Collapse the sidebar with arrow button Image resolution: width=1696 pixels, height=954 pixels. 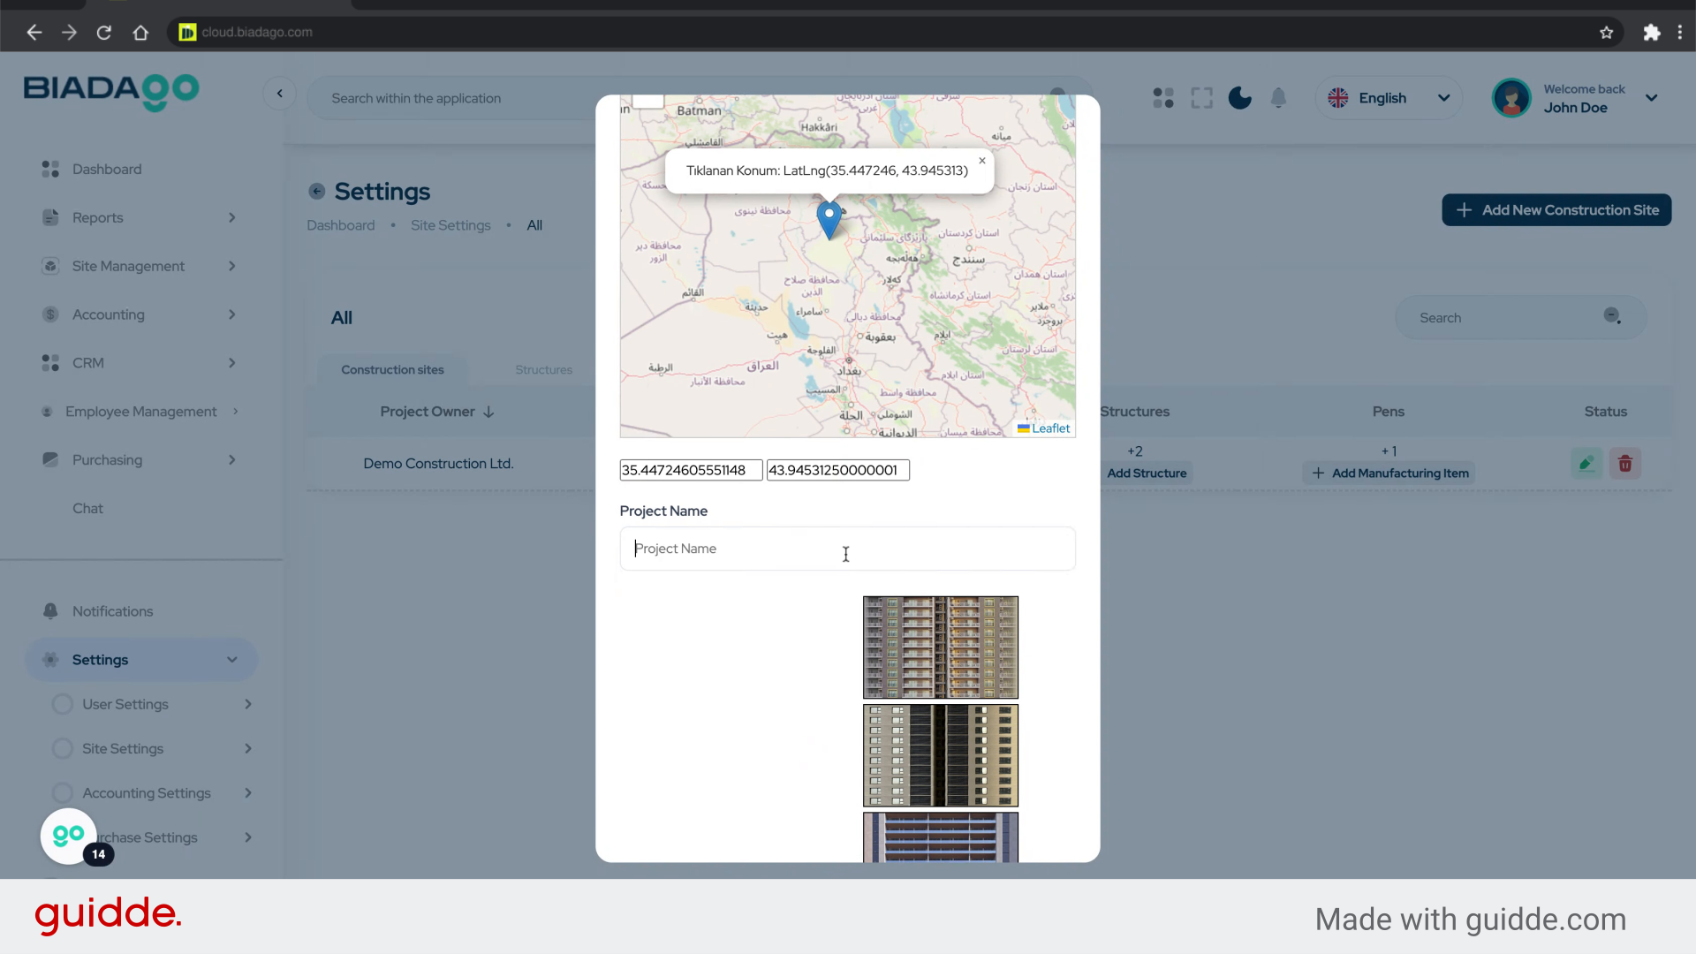coord(280,94)
